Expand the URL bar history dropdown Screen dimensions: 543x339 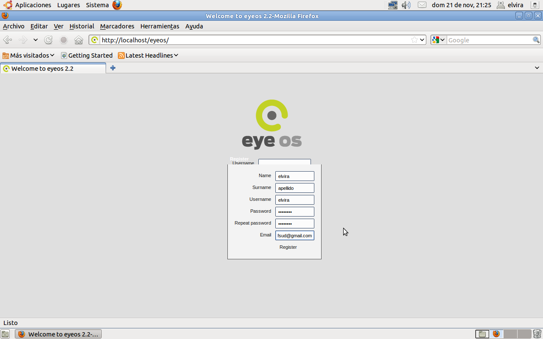tap(422, 40)
